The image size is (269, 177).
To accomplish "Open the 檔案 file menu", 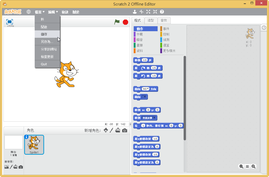I will point(40,12).
